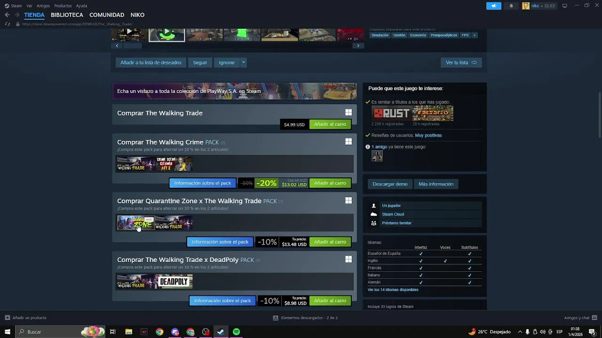Open the Ver menu

click(x=30, y=6)
